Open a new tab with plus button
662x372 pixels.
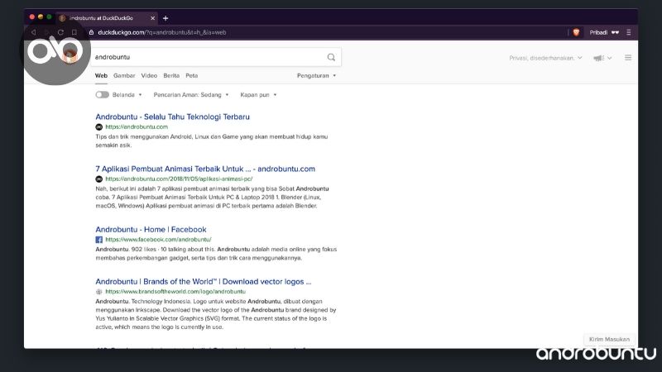tap(165, 18)
